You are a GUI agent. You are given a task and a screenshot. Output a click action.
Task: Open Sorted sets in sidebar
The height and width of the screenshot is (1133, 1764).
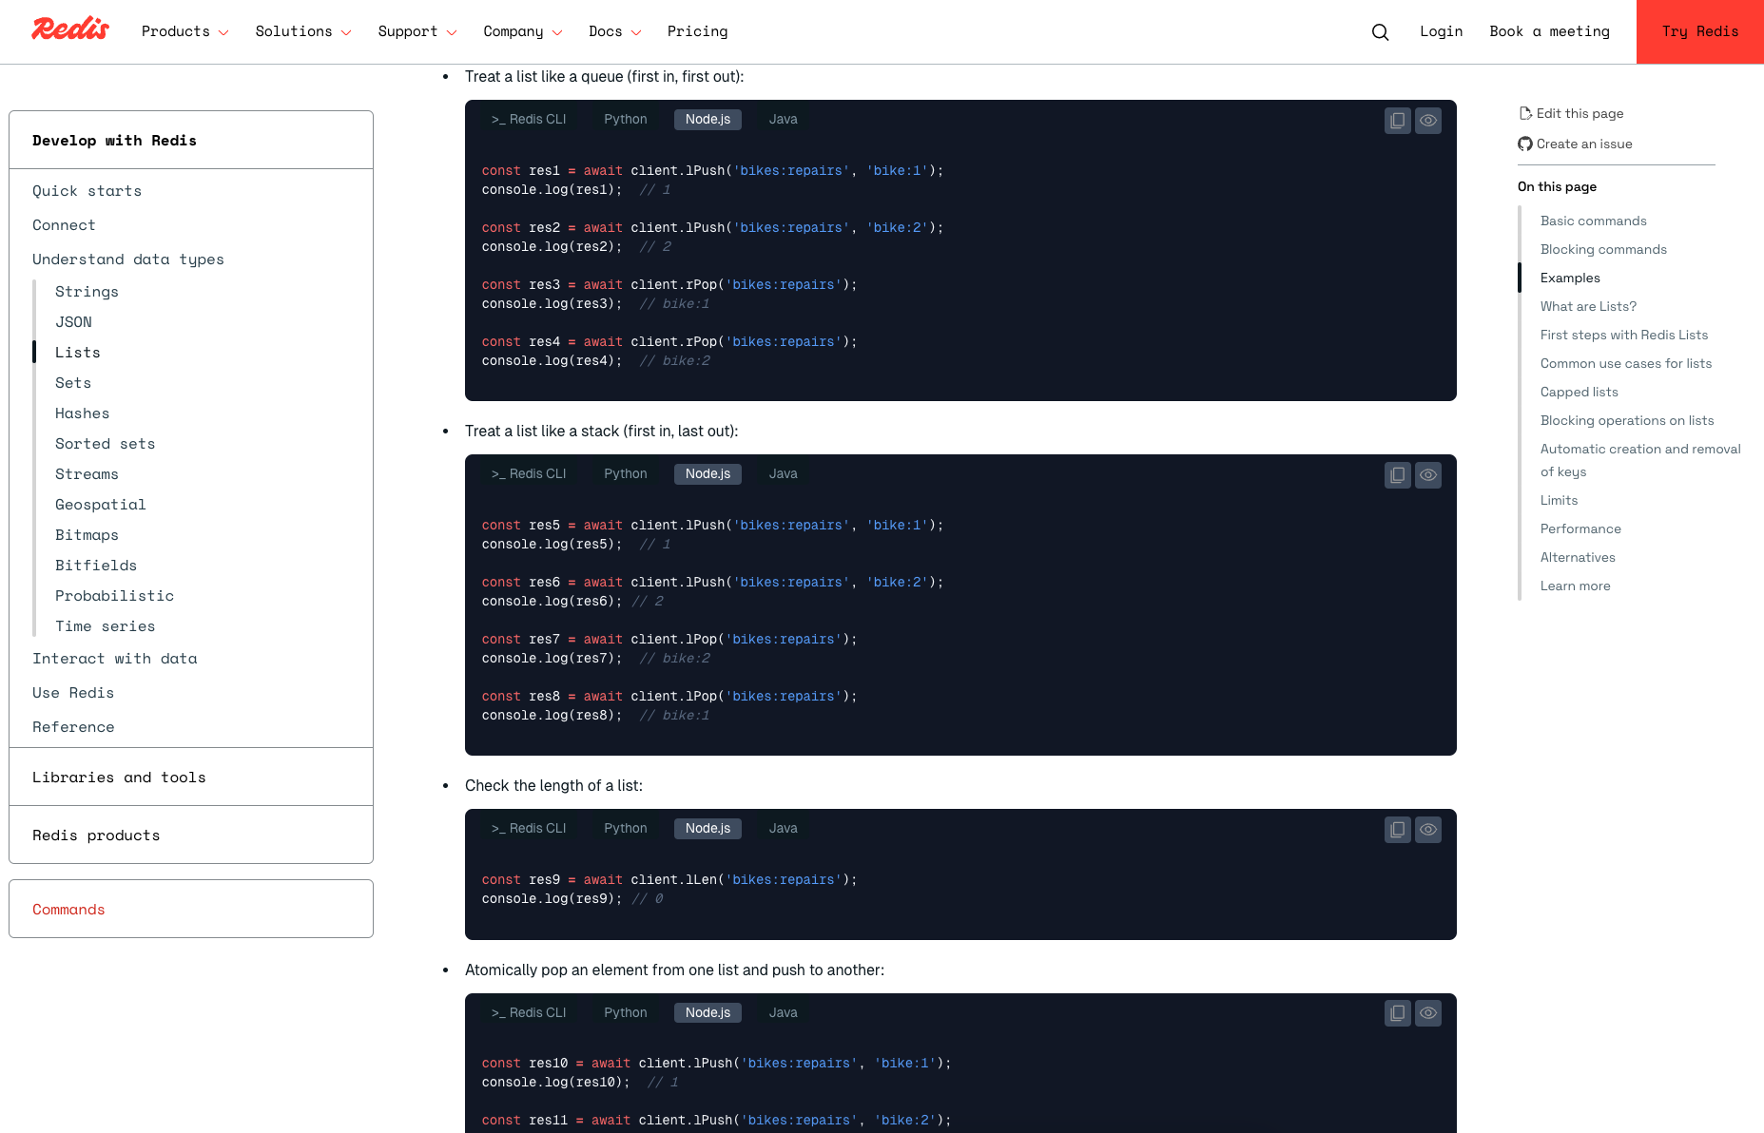[x=105, y=444]
